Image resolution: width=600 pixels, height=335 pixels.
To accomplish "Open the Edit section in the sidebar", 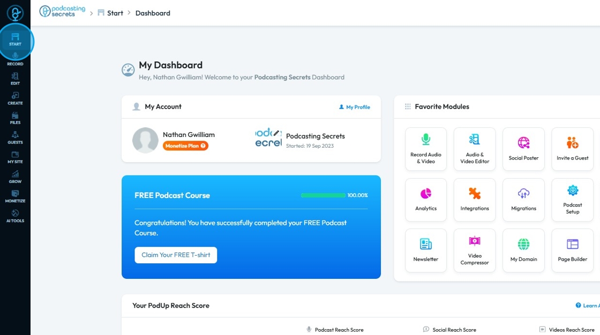I will (x=15, y=79).
